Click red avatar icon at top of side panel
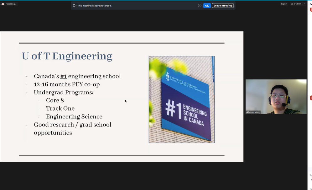Screen dimensions: 312x190 pos(311,10)
